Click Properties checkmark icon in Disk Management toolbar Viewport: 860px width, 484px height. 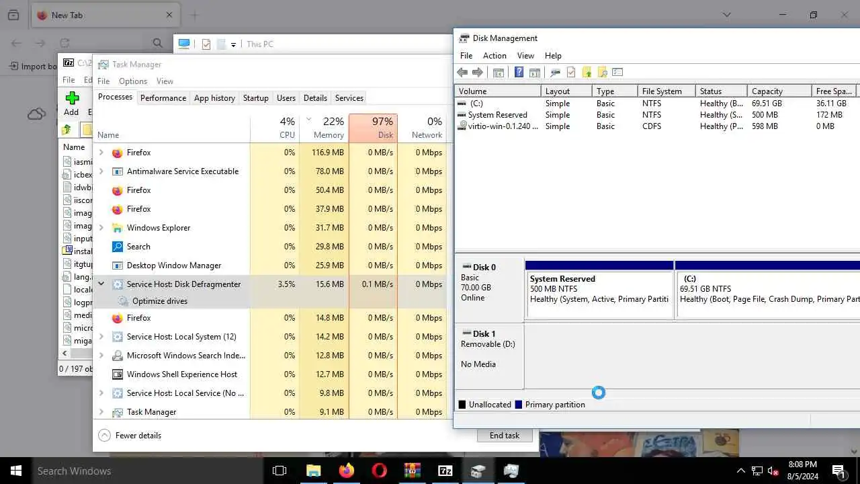571,73
